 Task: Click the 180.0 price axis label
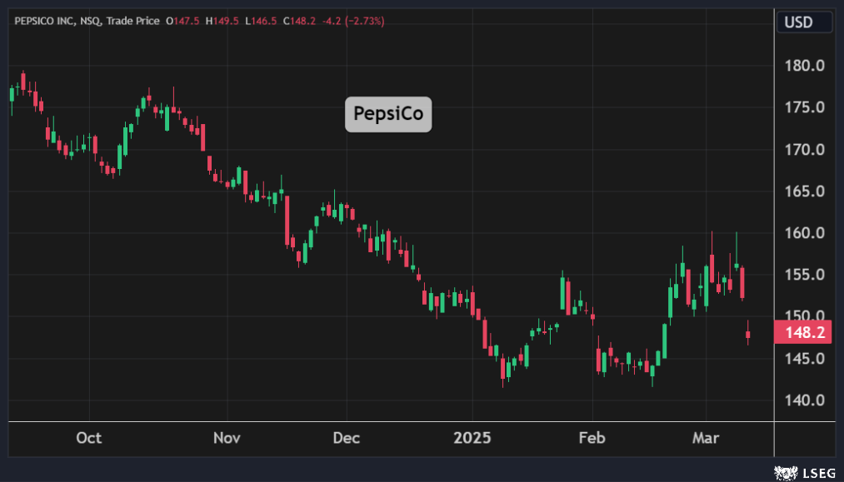(804, 66)
